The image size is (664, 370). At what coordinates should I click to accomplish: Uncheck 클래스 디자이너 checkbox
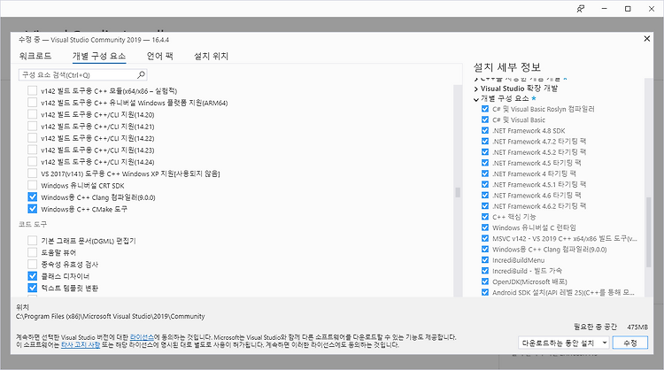pyautogui.click(x=32, y=276)
